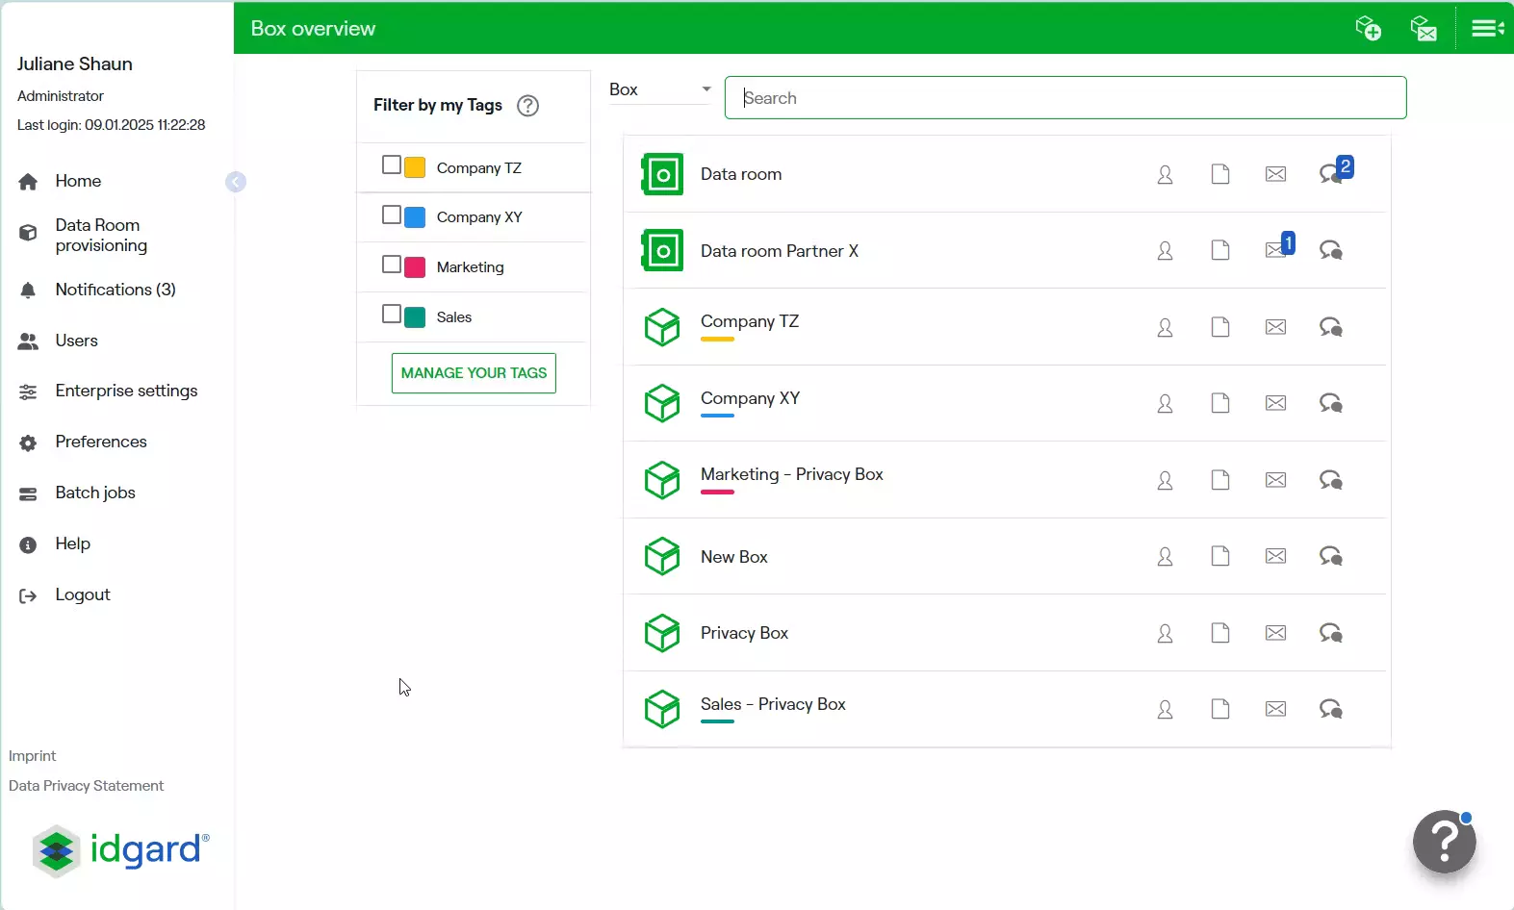
Task: Open floating help bubble button
Action: point(1444,842)
